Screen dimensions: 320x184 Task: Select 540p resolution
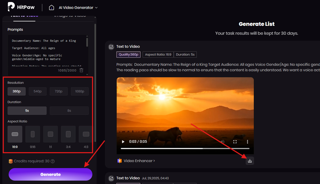tap(37, 91)
